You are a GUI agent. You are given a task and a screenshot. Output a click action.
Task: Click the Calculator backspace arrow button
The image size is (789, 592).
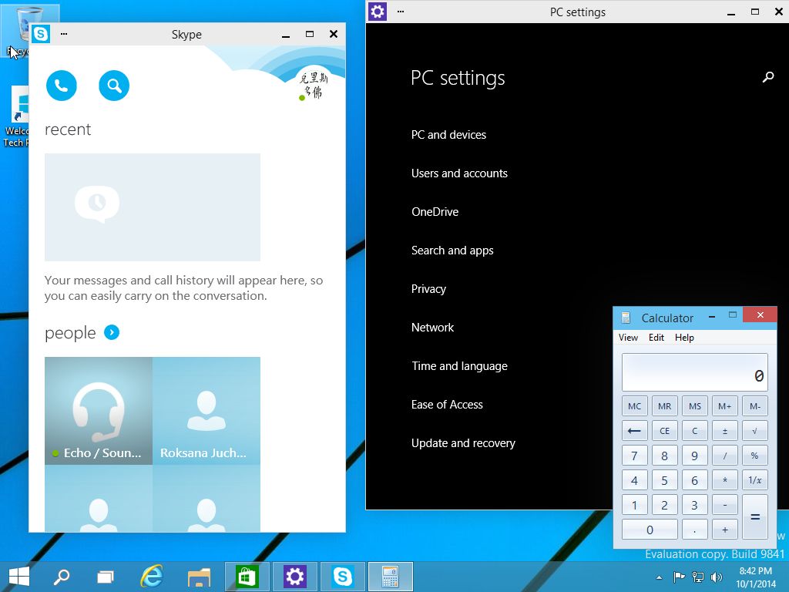point(635,431)
